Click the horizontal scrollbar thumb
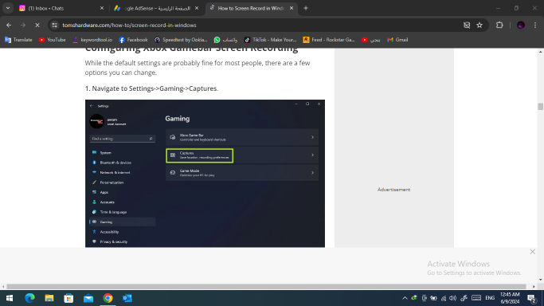Image resolution: width=544 pixels, height=306 pixels. click(x=267, y=287)
